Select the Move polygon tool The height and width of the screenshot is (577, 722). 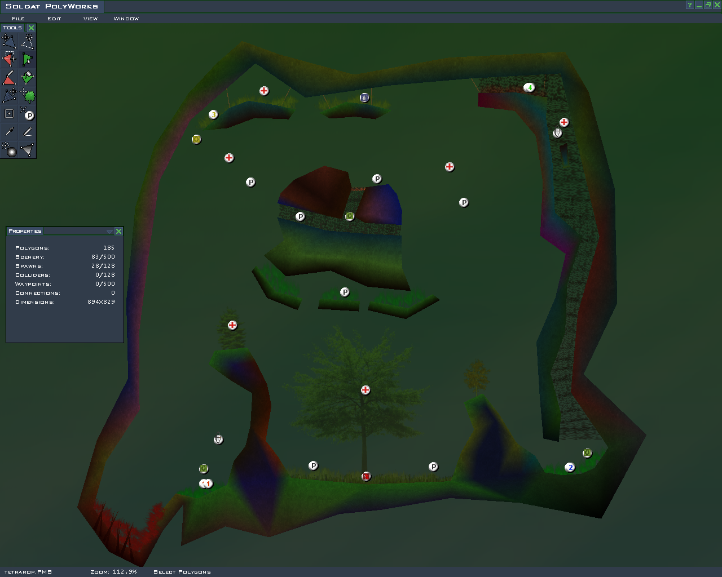[x=9, y=41]
